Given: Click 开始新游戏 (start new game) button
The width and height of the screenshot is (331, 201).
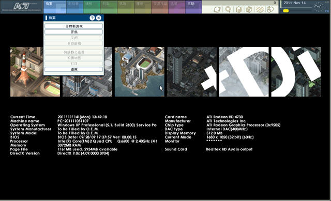Looking at the screenshot, I should pos(73,26).
